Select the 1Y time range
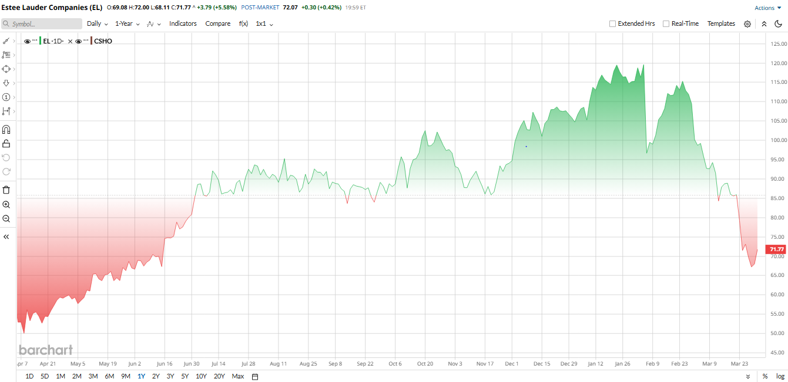The width and height of the screenshot is (788, 382). [141, 376]
